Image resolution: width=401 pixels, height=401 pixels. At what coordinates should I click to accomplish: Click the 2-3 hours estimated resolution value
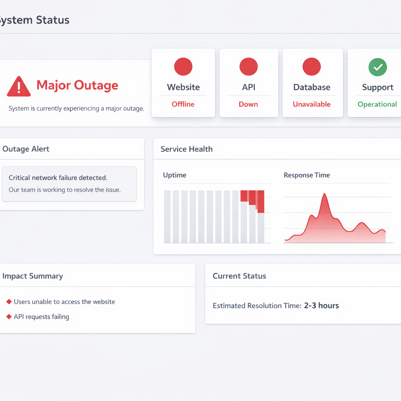[321, 305]
